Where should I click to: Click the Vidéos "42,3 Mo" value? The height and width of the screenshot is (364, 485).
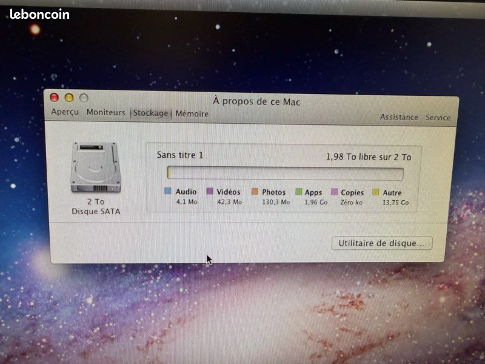click(x=230, y=202)
